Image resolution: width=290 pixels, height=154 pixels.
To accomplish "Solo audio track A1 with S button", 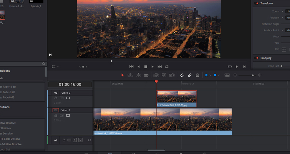I will tap(75, 140).
